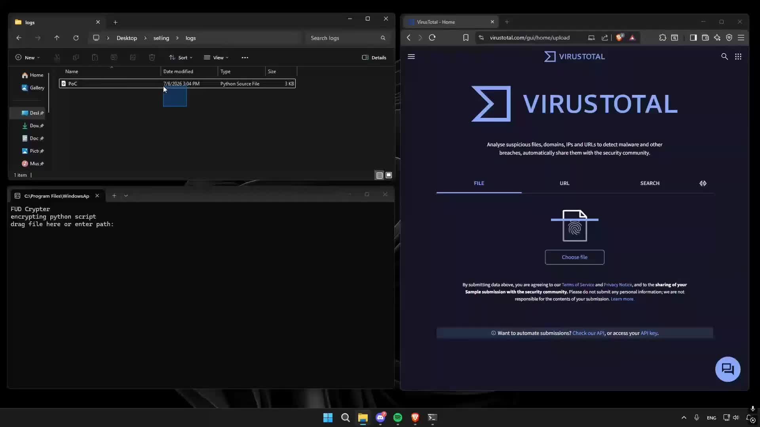
Task: Click the fingerprint file upload icon
Action: (575, 226)
